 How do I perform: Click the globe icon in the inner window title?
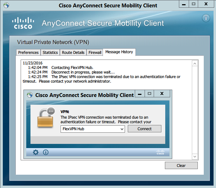tap(30, 95)
